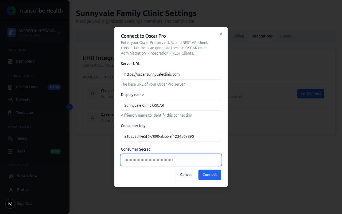Select the Dashboard icon in the sidebar

(10, 61)
